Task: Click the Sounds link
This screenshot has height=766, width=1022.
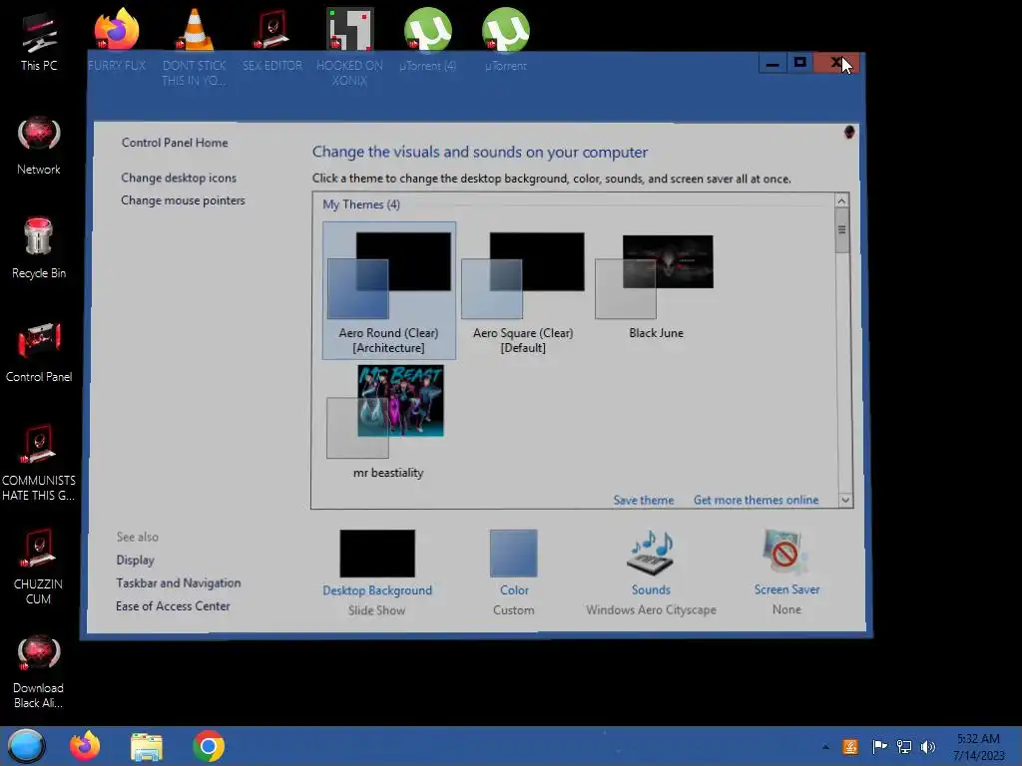Action: click(651, 589)
